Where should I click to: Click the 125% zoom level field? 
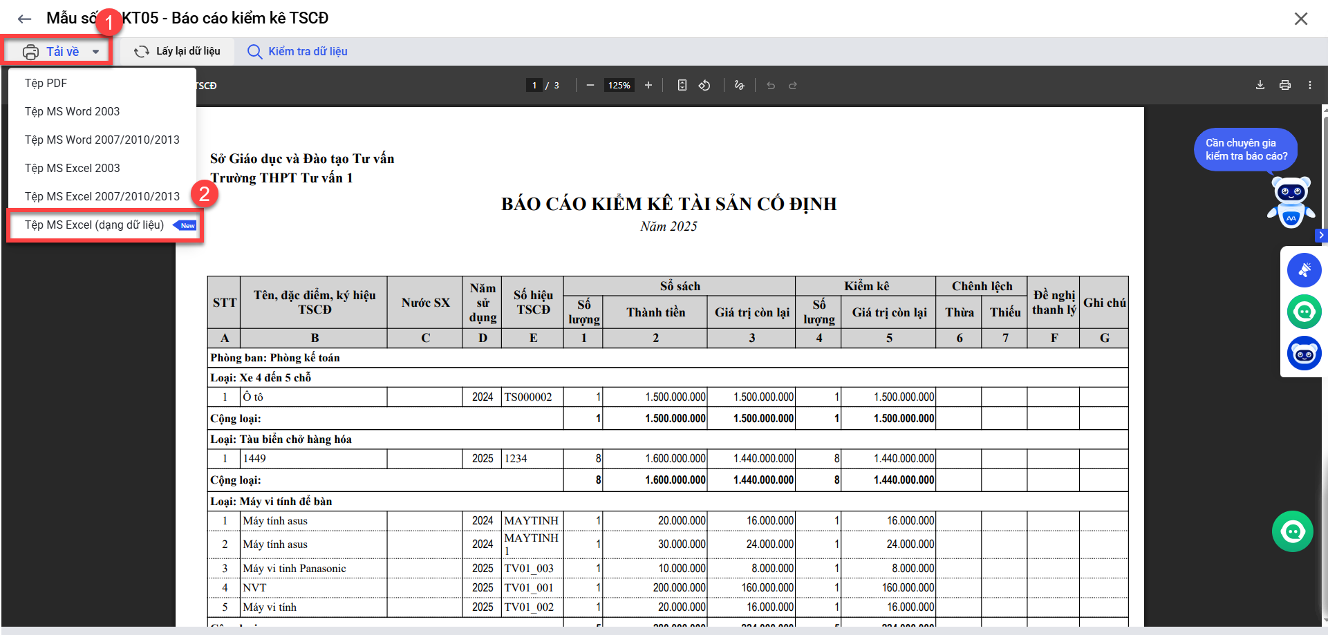619,86
